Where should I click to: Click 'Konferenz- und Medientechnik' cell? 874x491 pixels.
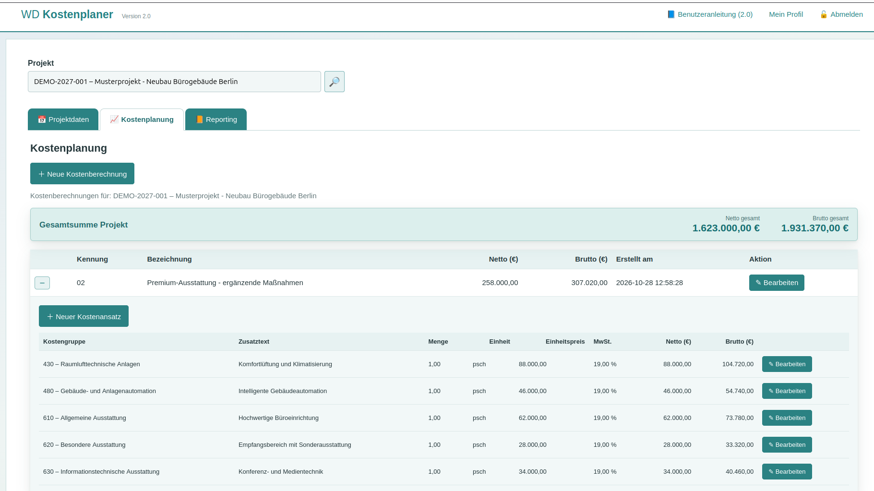click(x=281, y=472)
